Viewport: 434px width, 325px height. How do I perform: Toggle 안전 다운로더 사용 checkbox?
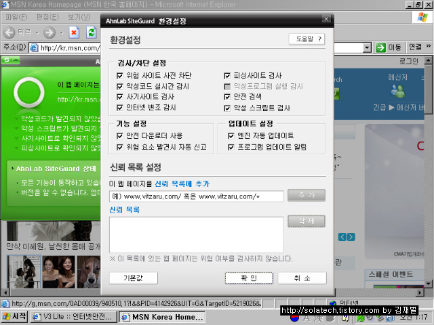119,135
